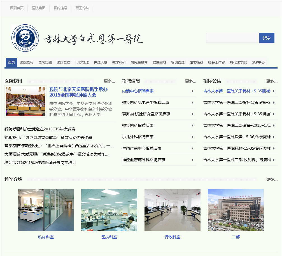Open the 医技科室 caption link

click(109, 237)
